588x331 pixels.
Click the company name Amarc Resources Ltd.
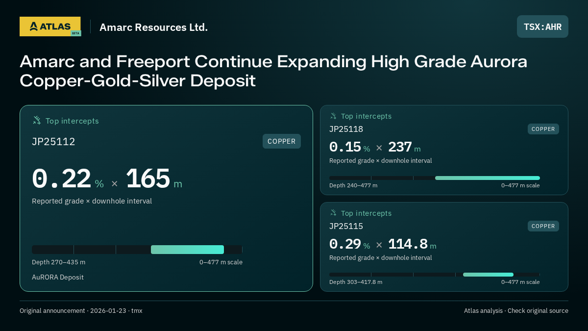pyautogui.click(x=153, y=27)
